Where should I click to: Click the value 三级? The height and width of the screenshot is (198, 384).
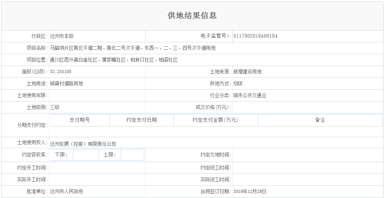point(55,107)
